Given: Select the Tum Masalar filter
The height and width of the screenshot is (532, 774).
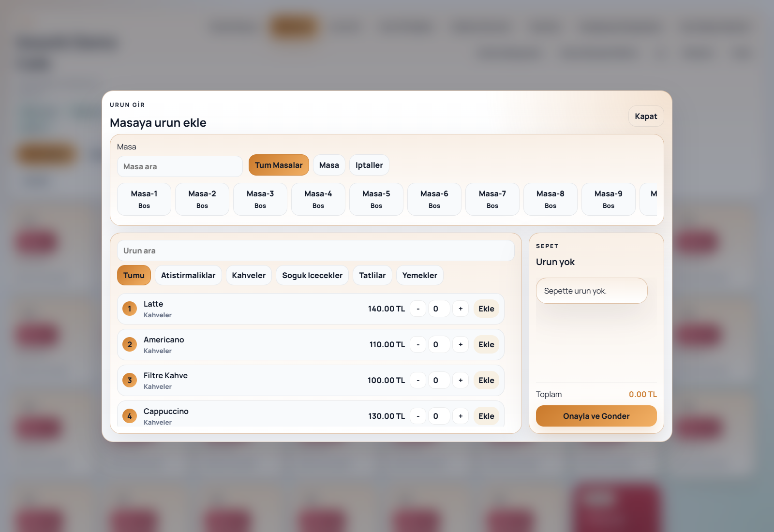Looking at the screenshot, I should point(279,165).
